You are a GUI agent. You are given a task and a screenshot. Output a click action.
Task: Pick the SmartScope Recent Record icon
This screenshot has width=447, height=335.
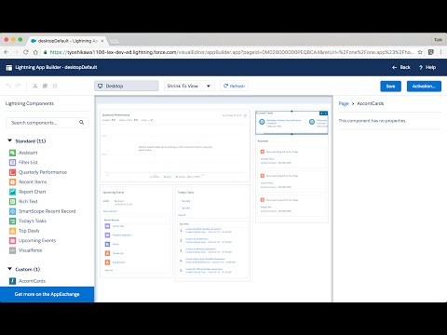click(12, 211)
